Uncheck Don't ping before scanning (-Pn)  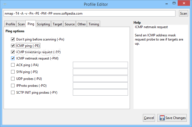click(x=13, y=39)
